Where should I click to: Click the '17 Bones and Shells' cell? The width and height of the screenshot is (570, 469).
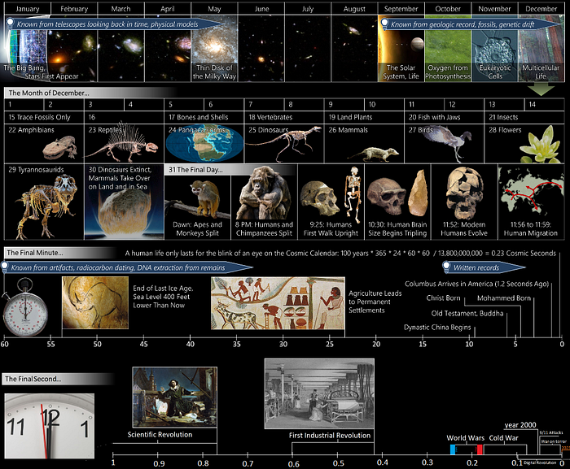pyautogui.click(x=204, y=117)
